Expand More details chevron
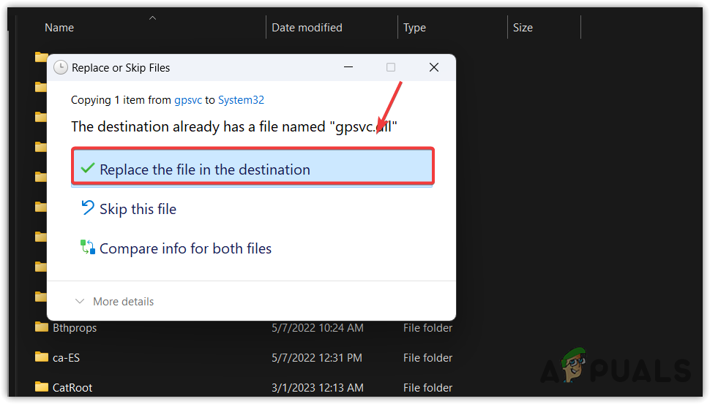This screenshot has height=404, width=710. pos(80,301)
